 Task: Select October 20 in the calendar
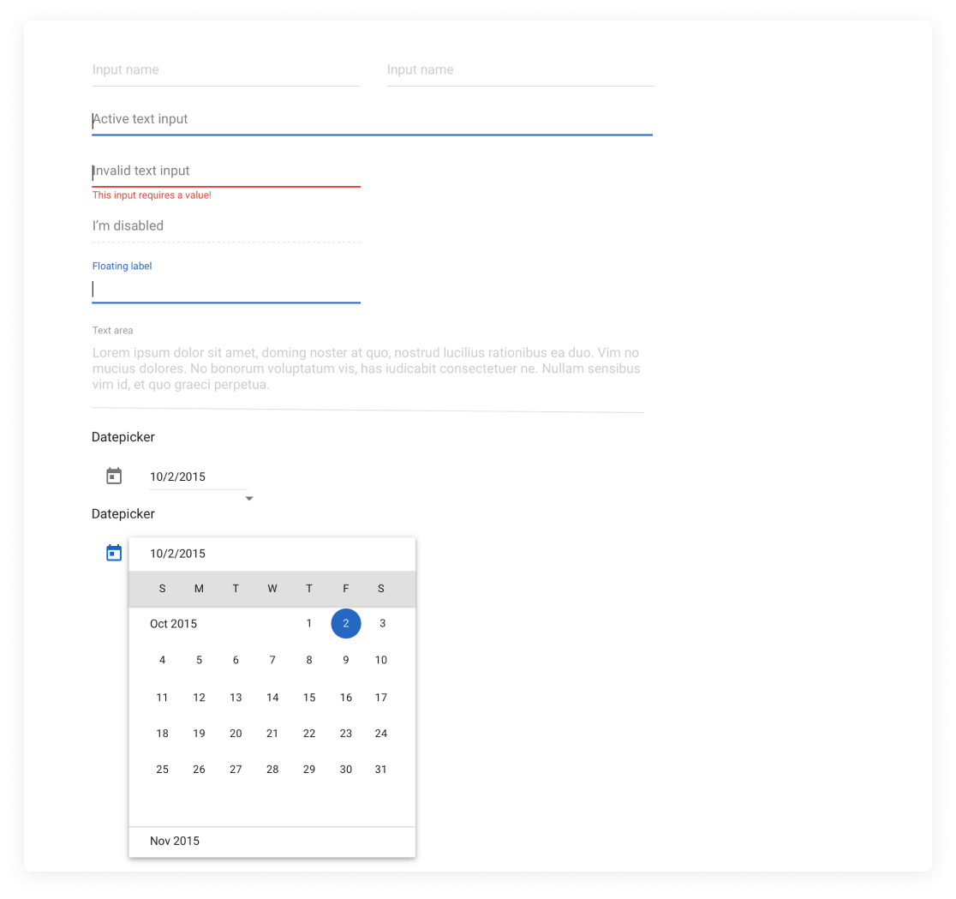click(x=236, y=733)
